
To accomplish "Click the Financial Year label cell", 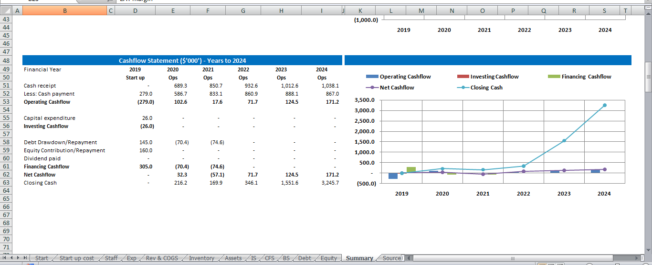I will pos(42,69).
